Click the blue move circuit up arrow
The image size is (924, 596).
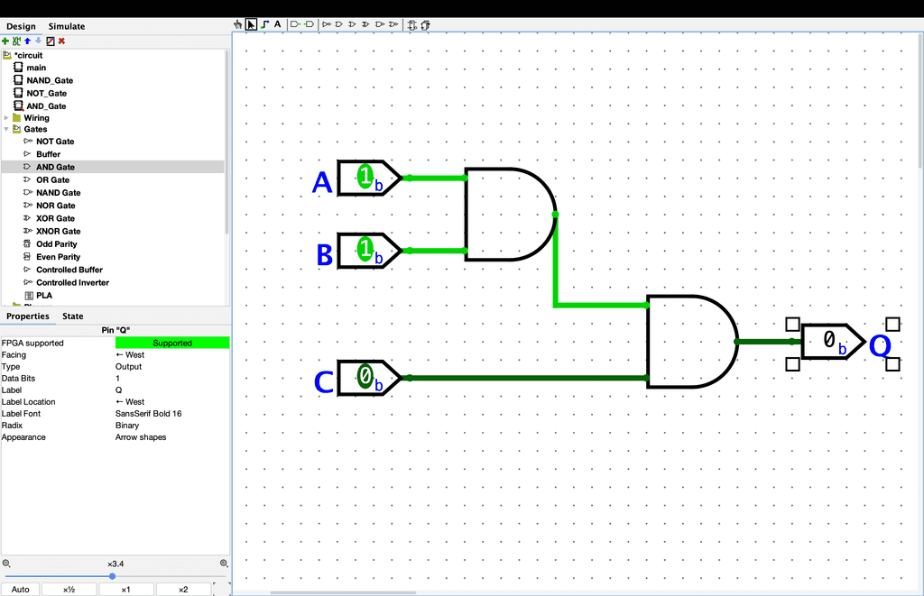tap(27, 41)
